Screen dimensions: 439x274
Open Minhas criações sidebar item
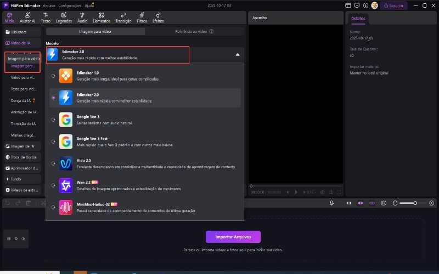pyautogui.click(x=24, y=135)
